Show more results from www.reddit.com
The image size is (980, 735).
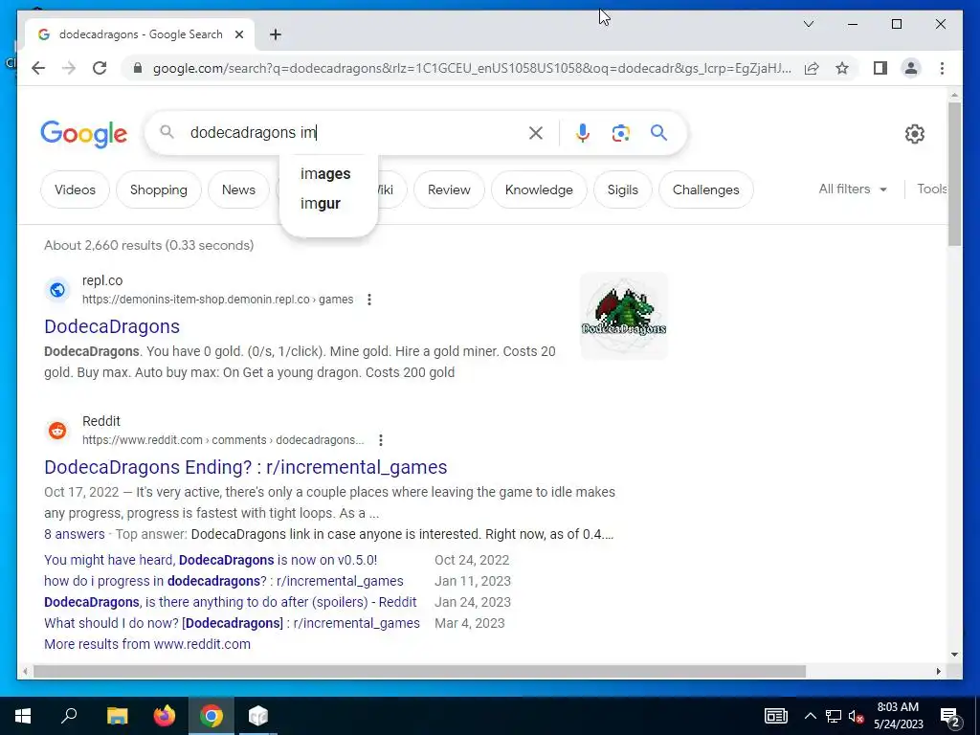point(146,644)
